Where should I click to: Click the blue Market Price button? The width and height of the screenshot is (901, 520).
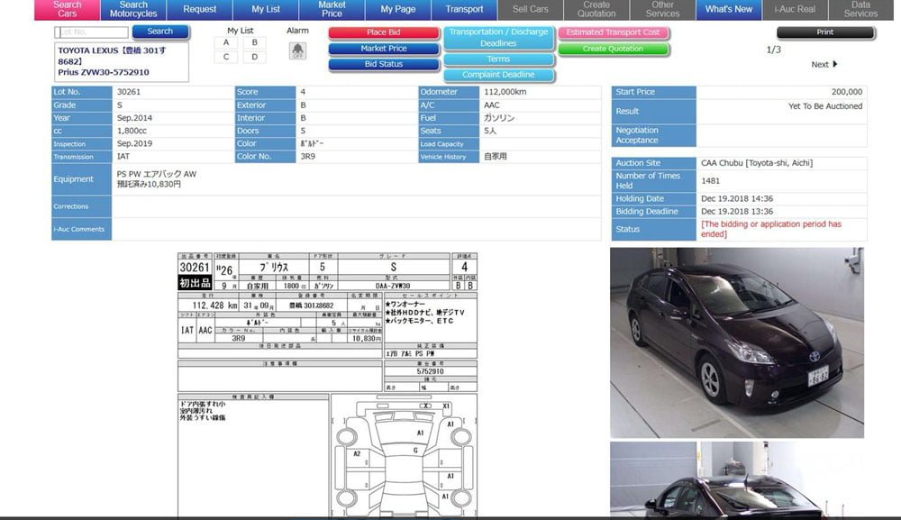coord(383,49)
